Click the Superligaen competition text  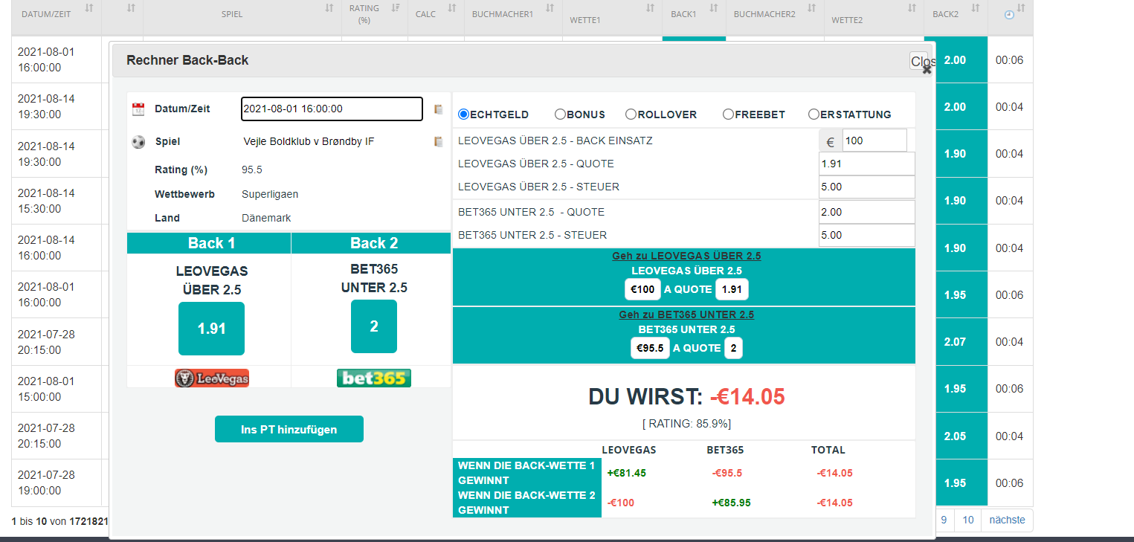(x=270, y=194)
